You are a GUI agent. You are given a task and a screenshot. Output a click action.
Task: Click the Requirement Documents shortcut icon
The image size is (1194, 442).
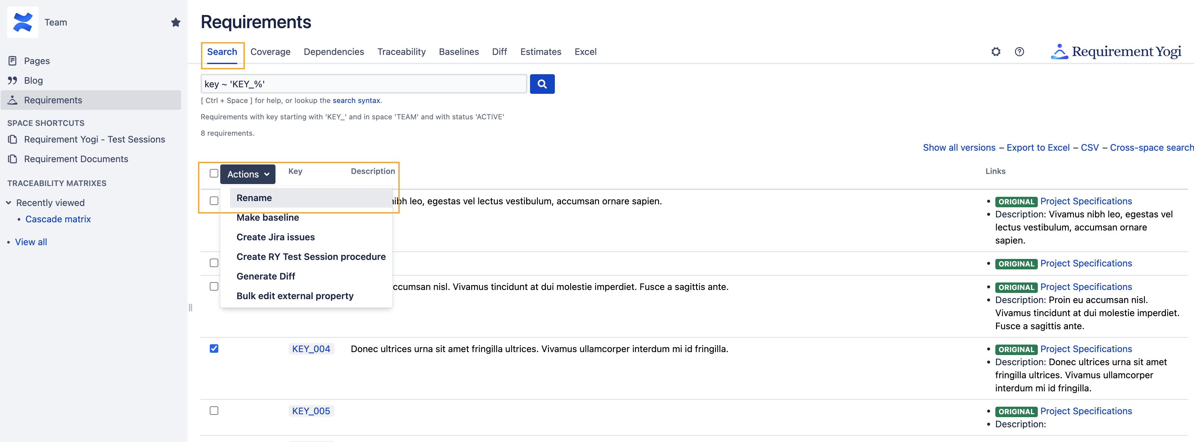click(12, 159)
